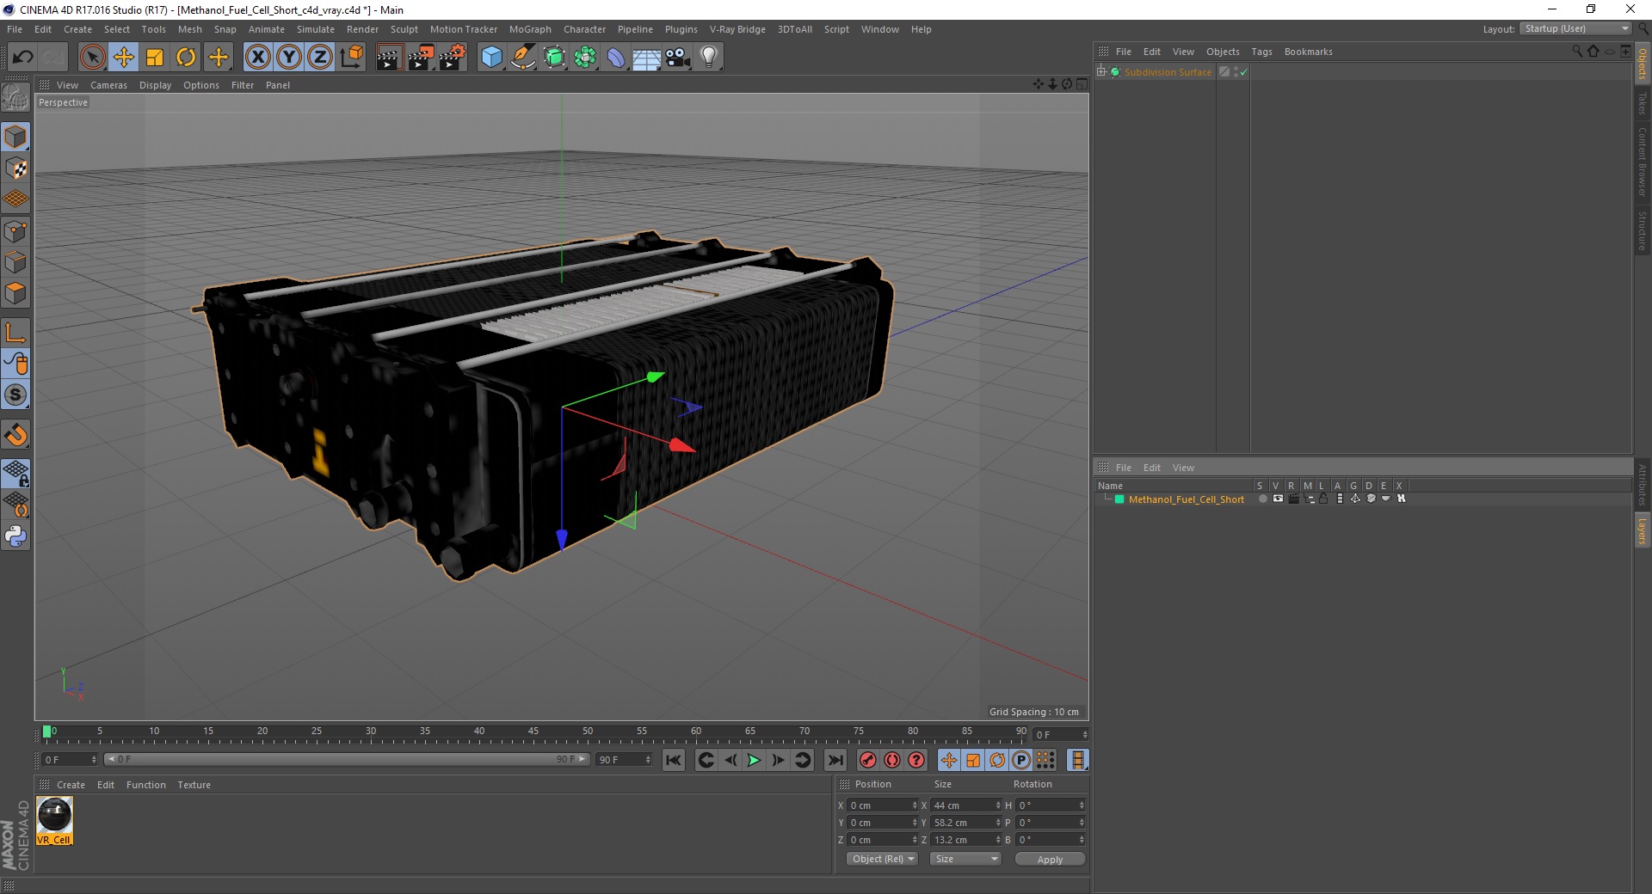Open the Coordinate System icon

tap(351, 58)
